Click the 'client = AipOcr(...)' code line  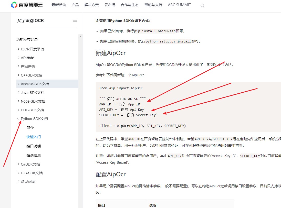click(142, 126)
